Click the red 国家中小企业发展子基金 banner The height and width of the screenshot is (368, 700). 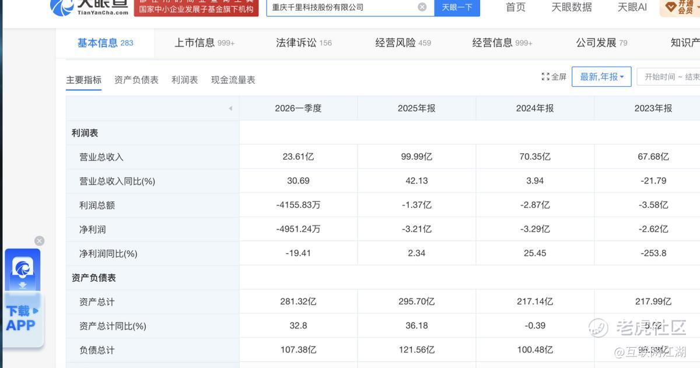pos(196,8)
